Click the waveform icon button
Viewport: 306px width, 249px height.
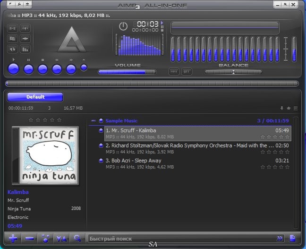coord(25,39)
